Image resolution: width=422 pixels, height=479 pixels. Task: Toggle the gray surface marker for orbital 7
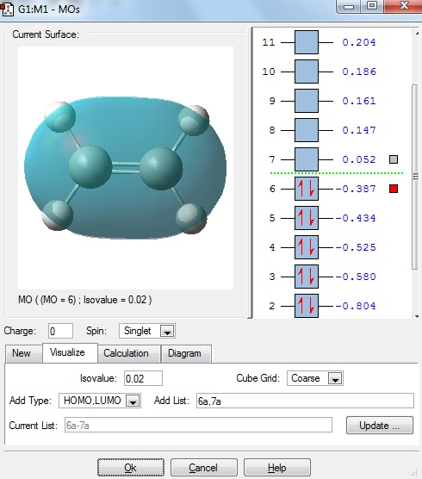tap(394, 159)
